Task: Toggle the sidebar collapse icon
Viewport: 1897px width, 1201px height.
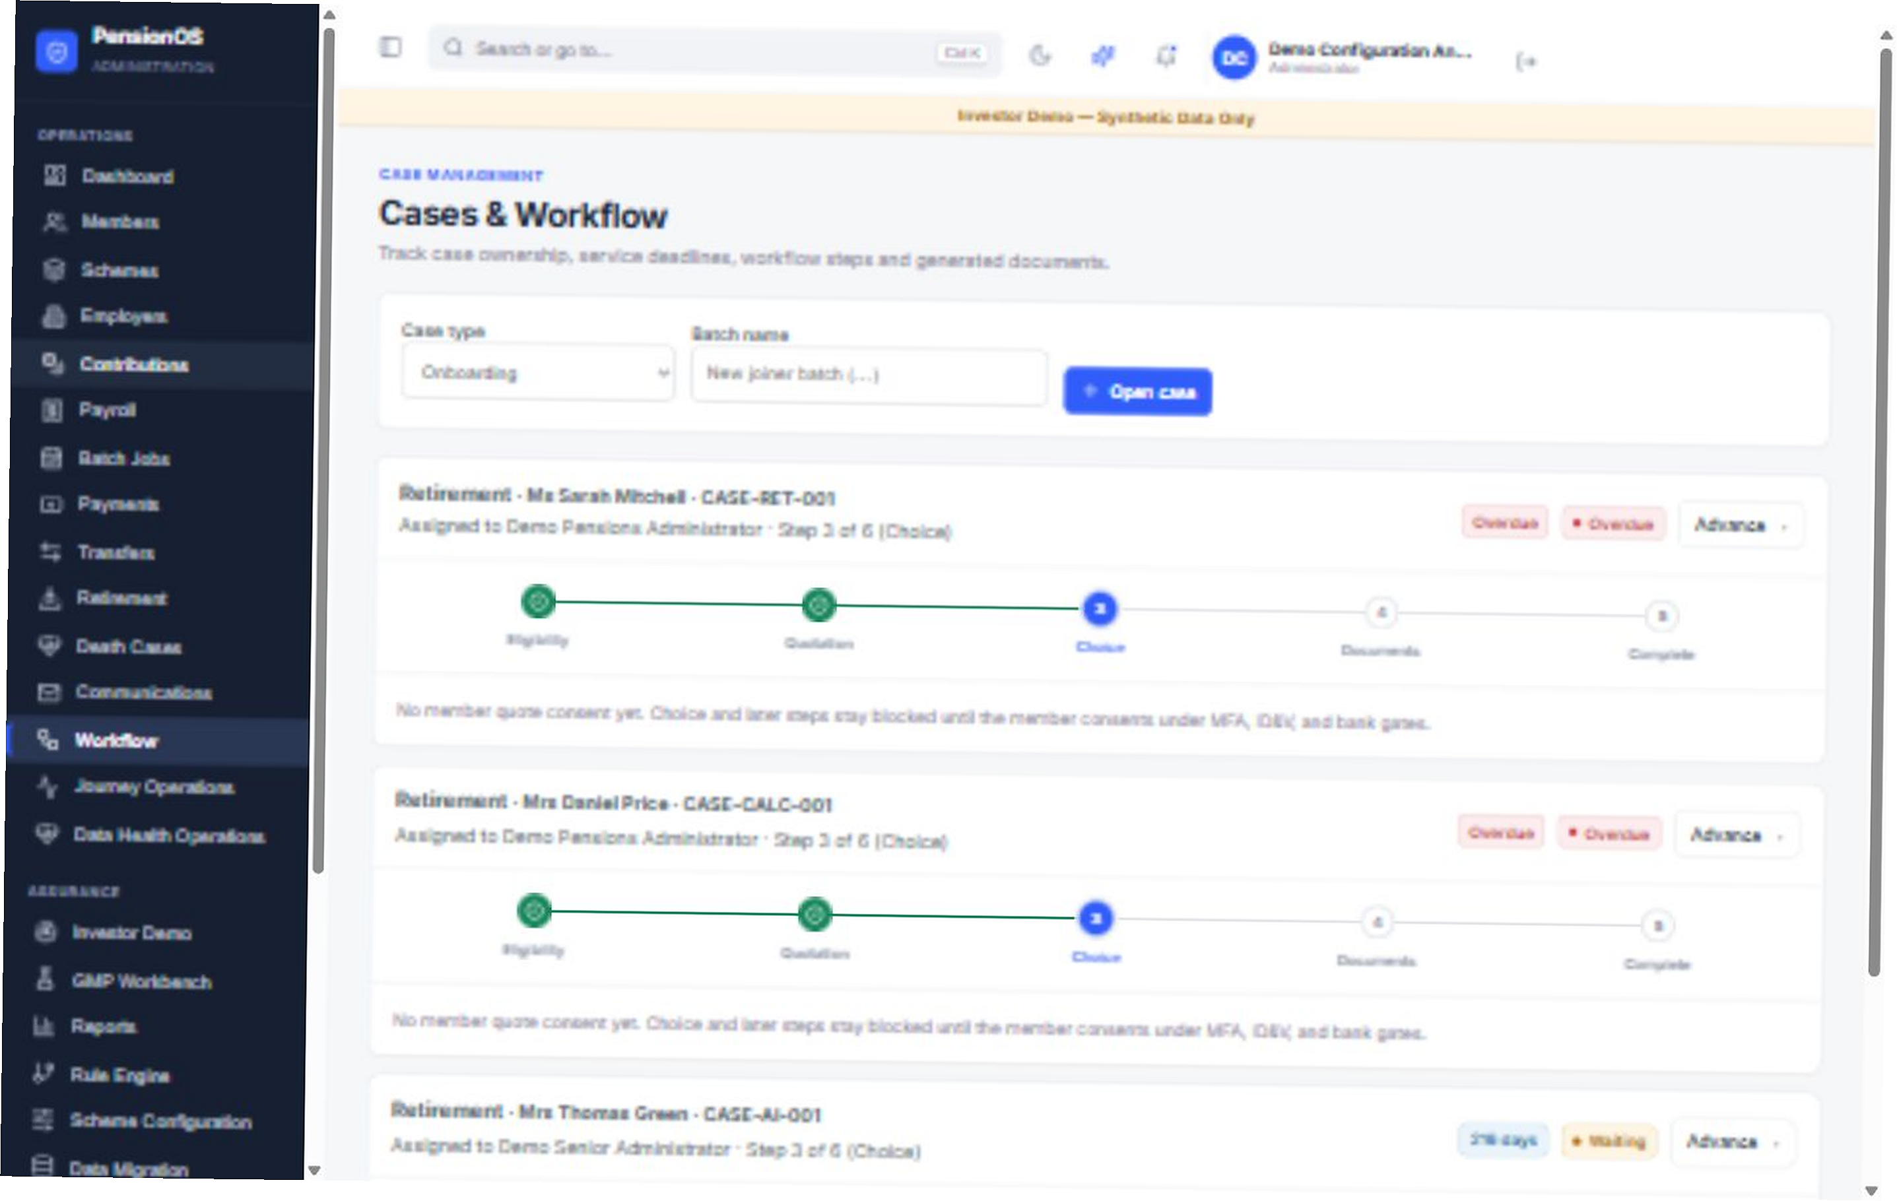Action: [x=390, y=48]
